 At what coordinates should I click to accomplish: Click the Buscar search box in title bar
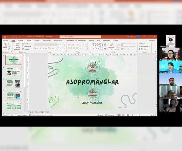[x=80, y=37]
